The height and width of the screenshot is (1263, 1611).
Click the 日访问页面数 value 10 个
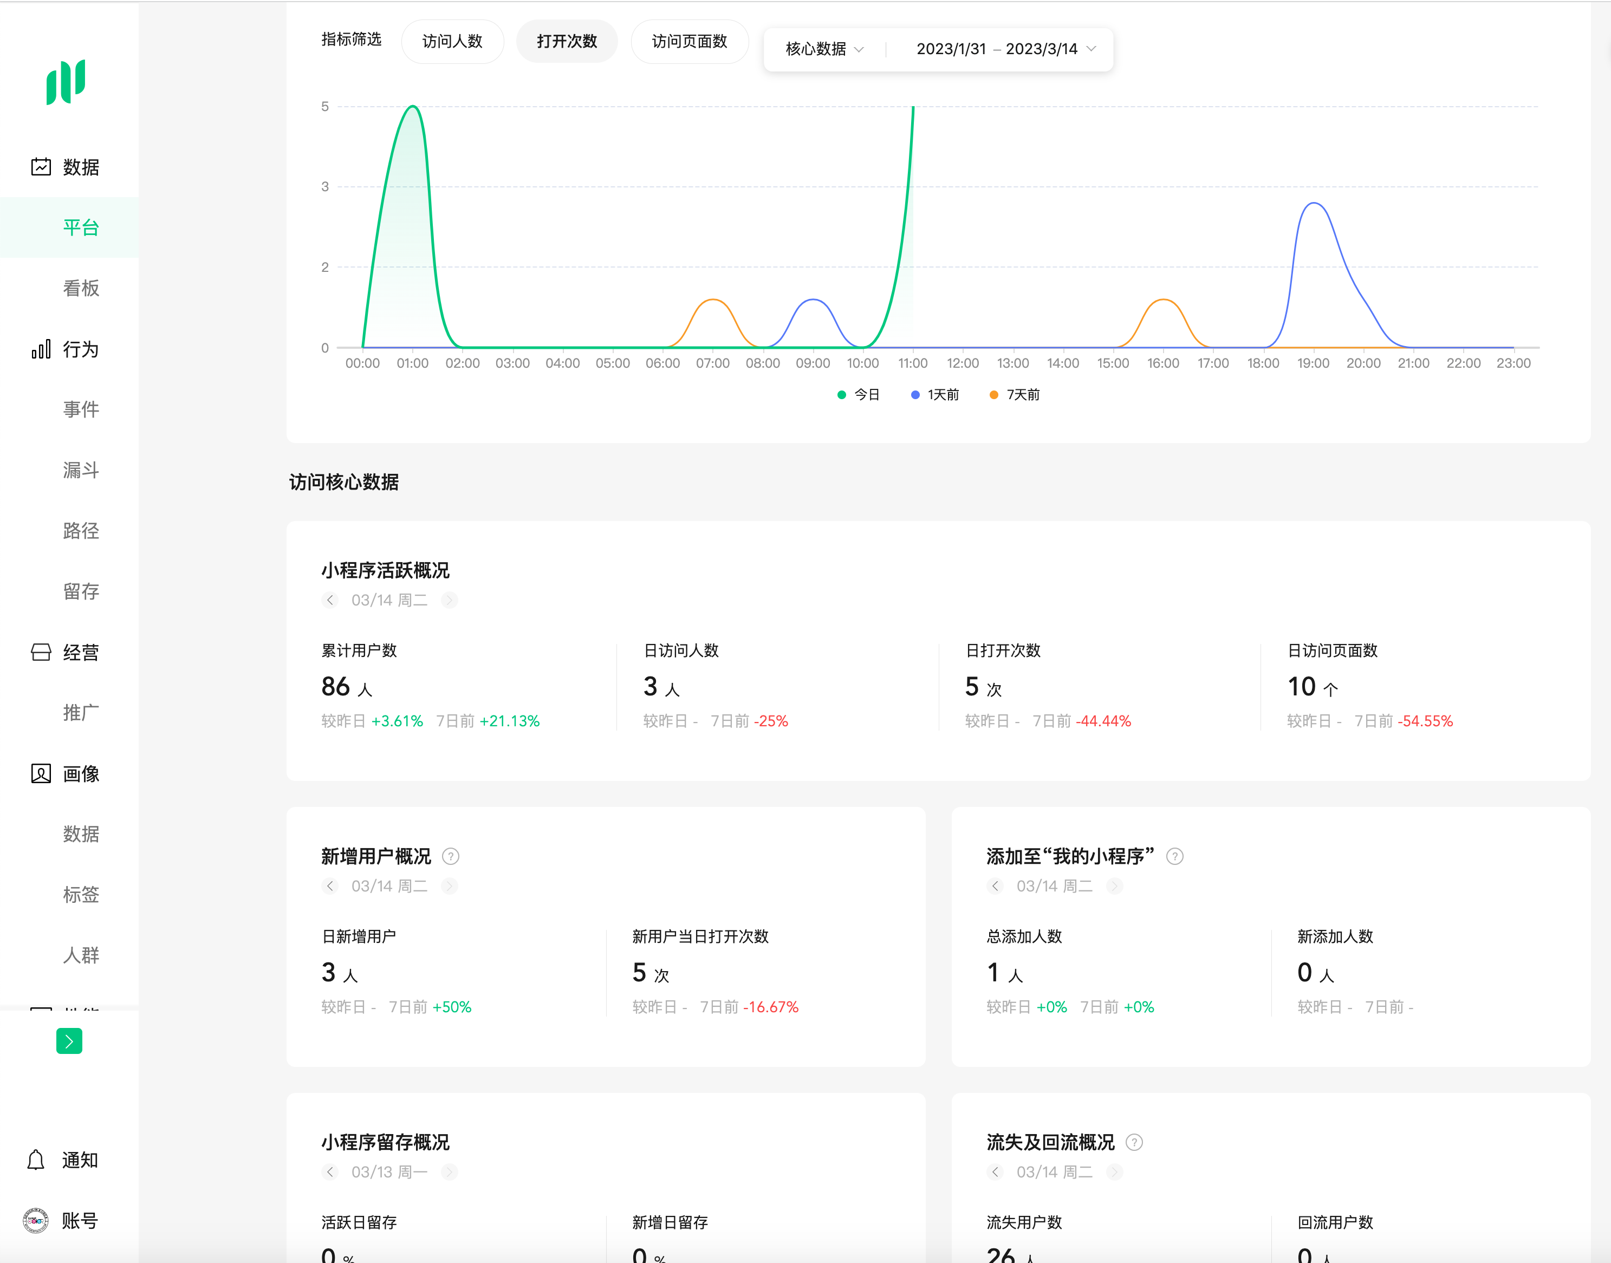1314,687
